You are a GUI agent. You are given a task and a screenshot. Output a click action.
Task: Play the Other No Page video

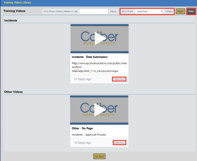tap(100, 110)
